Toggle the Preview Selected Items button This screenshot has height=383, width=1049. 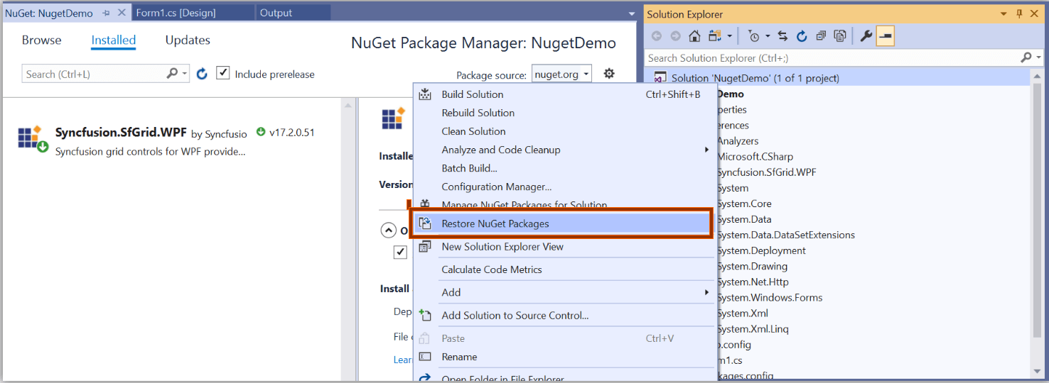coord(885,36)
